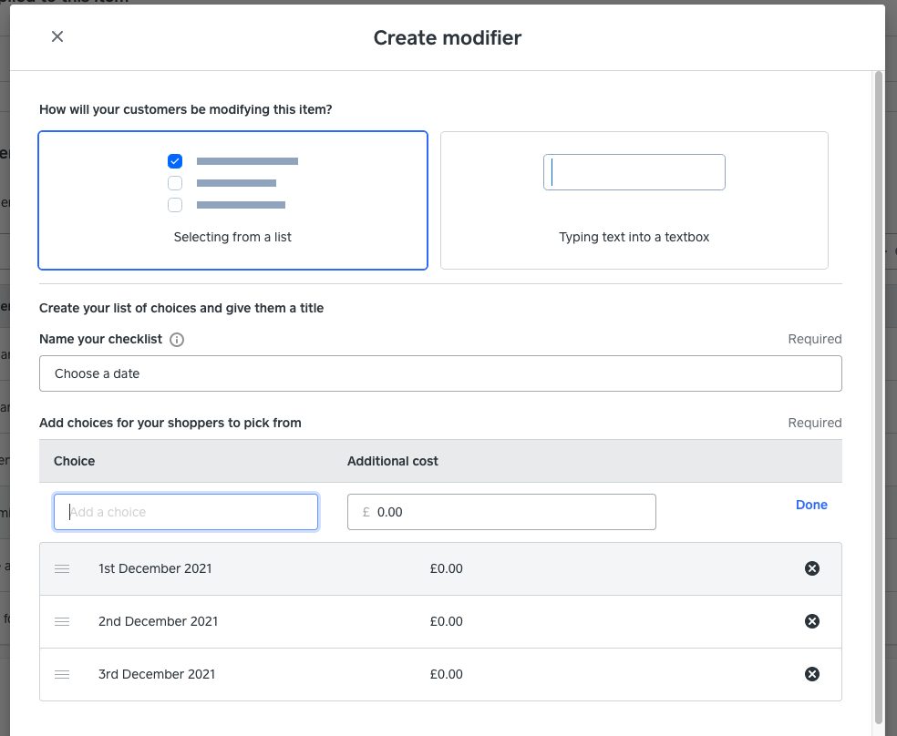This screenshot has width=897, height=736.
Task: Focus the 'Add a choice' input field
Action: (186, 512)
